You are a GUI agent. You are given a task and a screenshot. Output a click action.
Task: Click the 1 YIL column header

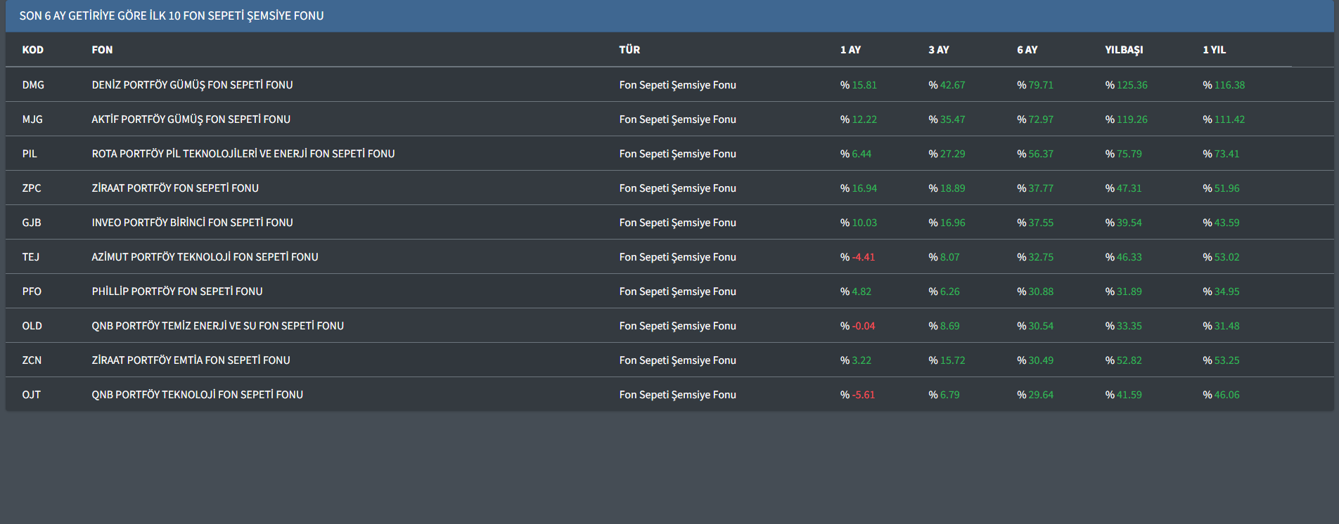coord(1214,50)
